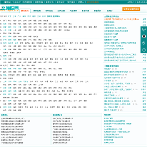The height and width of the screenshot is (147, 147).
Task: Click the orange 官方手机赚钱 top link
Action: tap(93, 2)
